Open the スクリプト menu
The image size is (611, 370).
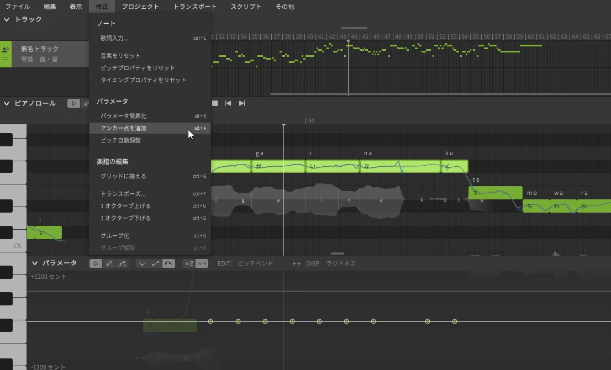(246, 7)
